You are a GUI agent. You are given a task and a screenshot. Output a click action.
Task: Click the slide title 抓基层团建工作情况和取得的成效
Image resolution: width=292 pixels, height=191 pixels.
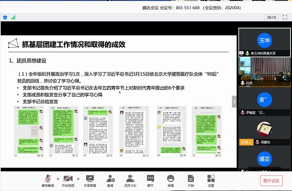click(x=73, y=44)
